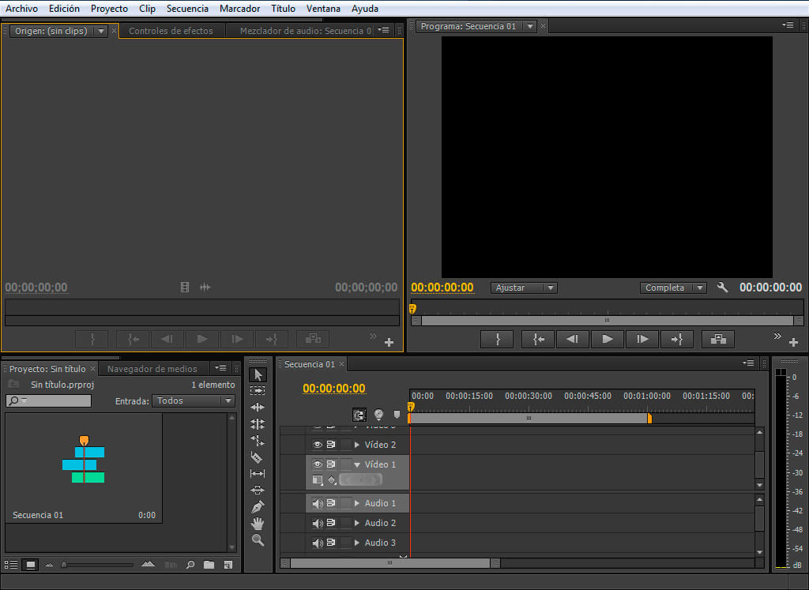Select the Selection arrow tool

(258, 375)
